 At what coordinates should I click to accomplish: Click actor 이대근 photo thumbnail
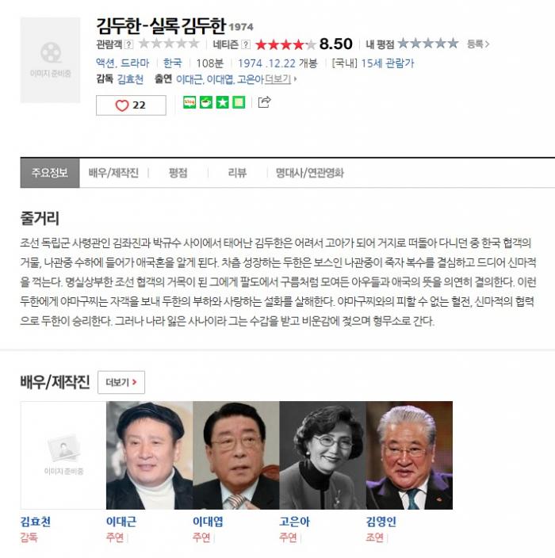[150, 455]
